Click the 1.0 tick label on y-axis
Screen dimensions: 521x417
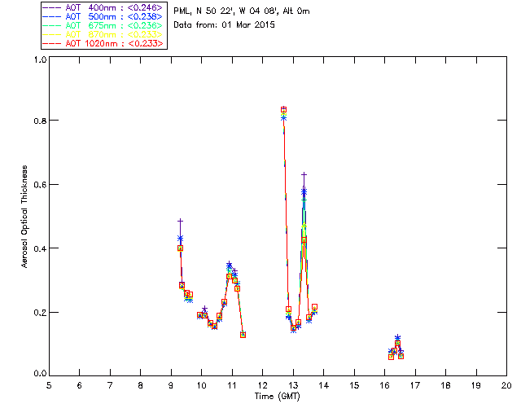pos(39,60)
